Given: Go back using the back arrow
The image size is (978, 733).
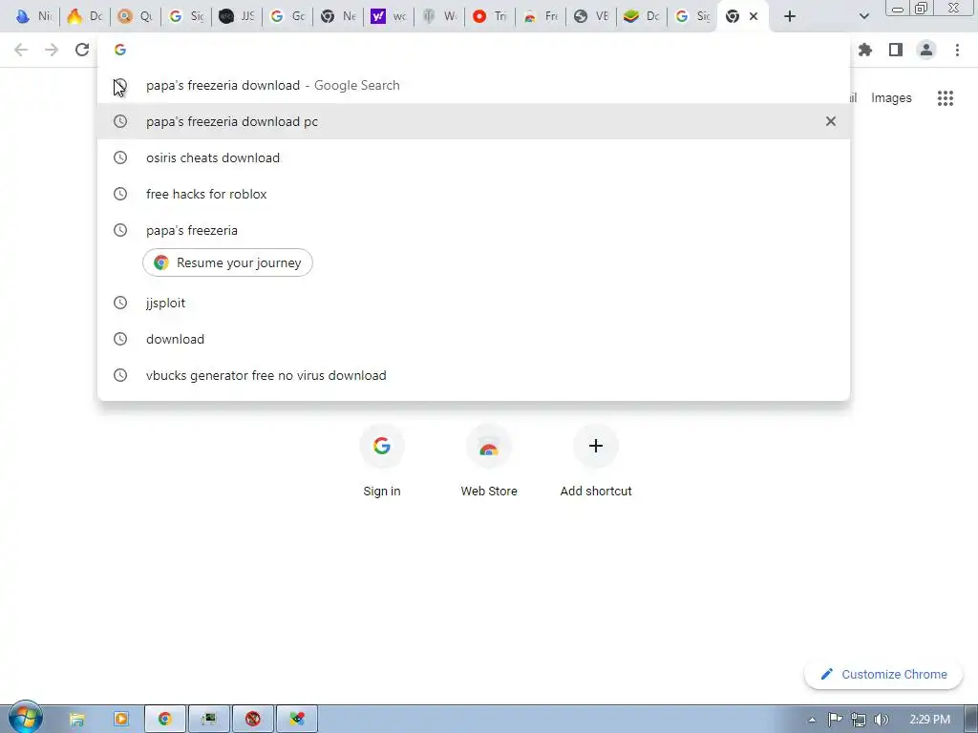Looking at the screenshot, I should (21, 50).
